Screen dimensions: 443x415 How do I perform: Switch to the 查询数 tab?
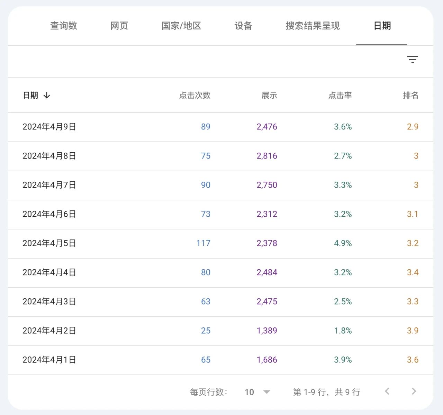64,26
